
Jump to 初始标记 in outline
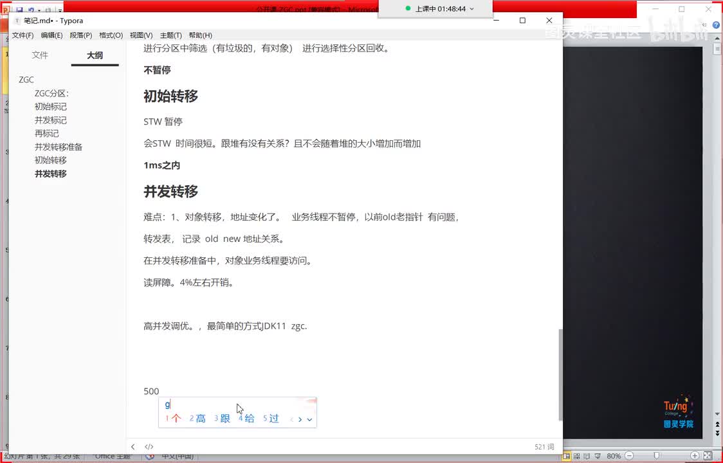click(51, 107)
